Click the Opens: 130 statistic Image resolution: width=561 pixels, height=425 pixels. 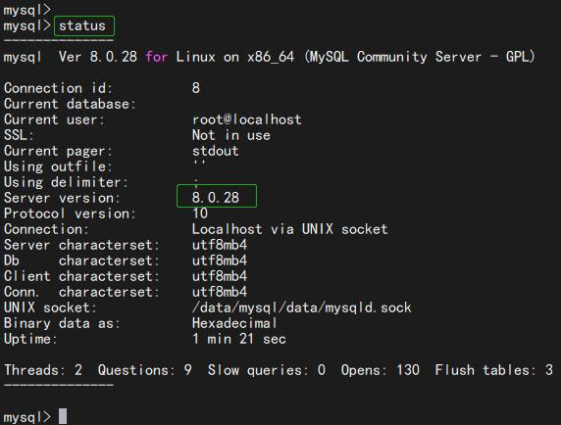coord(381,370)
